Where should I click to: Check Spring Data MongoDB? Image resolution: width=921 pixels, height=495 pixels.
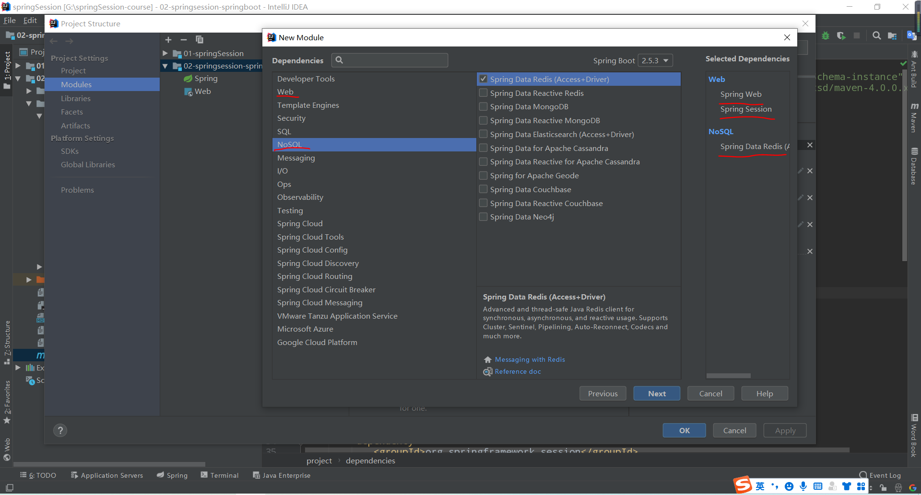tap(483, 106)
